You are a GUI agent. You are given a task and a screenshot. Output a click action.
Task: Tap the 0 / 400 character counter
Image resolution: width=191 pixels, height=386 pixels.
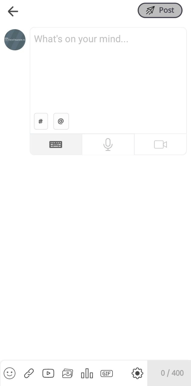coord(172,373)
